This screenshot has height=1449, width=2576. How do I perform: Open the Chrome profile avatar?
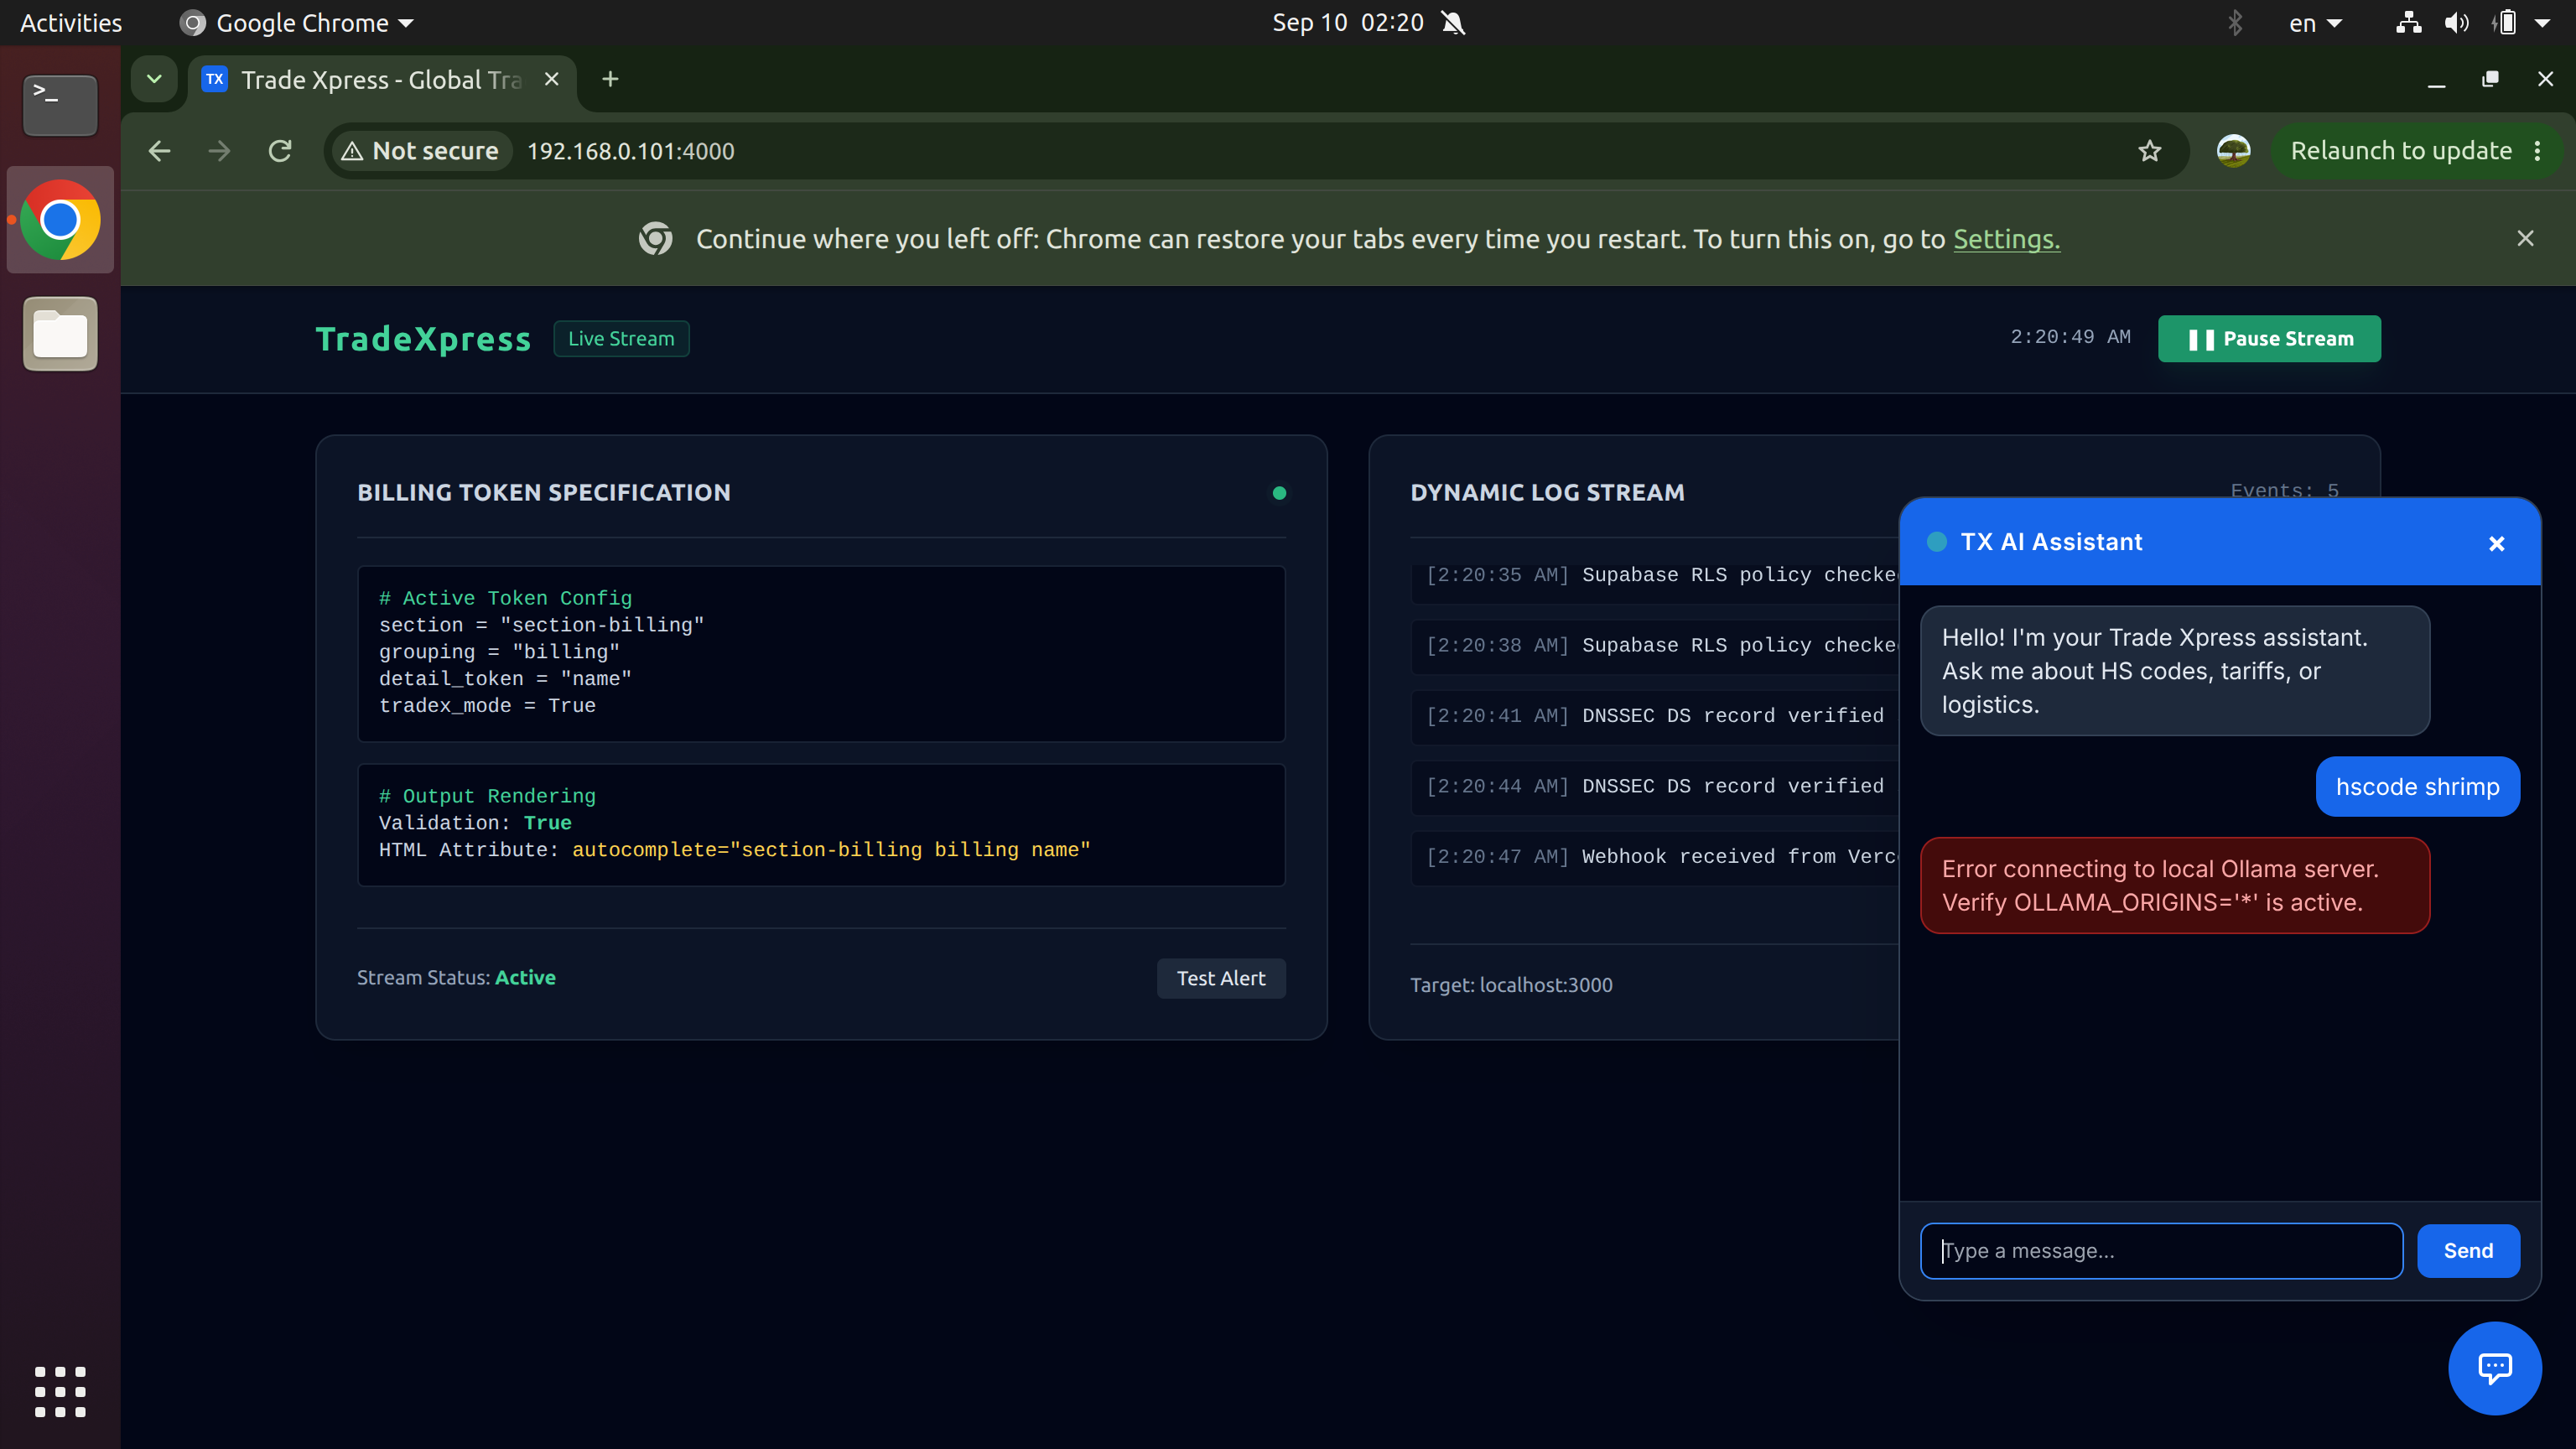tap(2233, 151)
